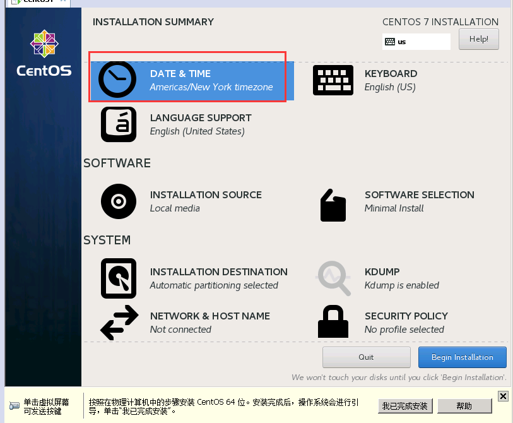This screenshot has width=513, height=423.
Task: Click the 单击虚拟屏幕 可发送按键 hint text
Action: (46, 407)
